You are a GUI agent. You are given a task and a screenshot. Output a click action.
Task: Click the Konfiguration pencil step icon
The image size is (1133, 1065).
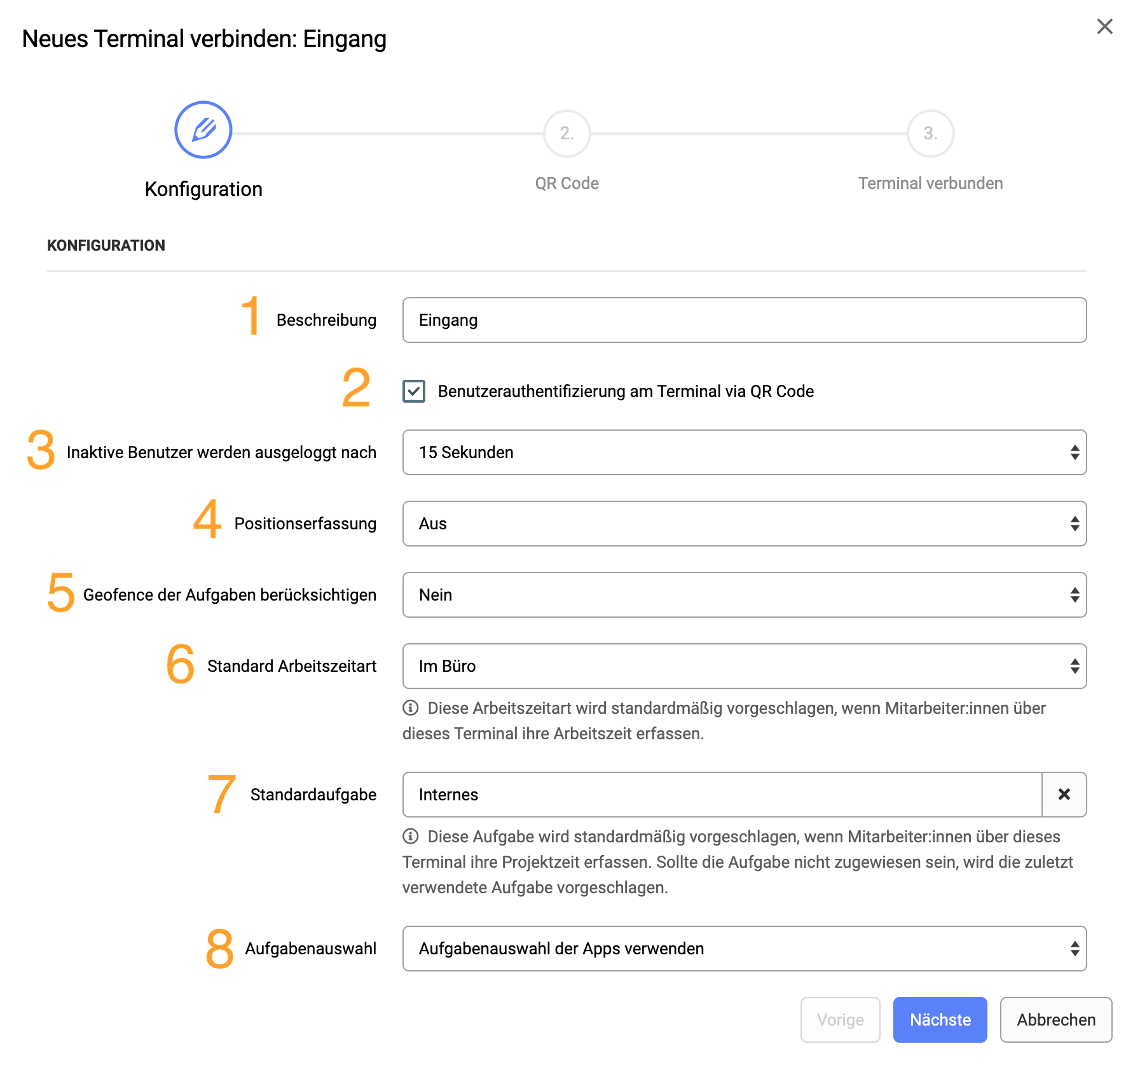pyautogui.click(x=203, y=130)
